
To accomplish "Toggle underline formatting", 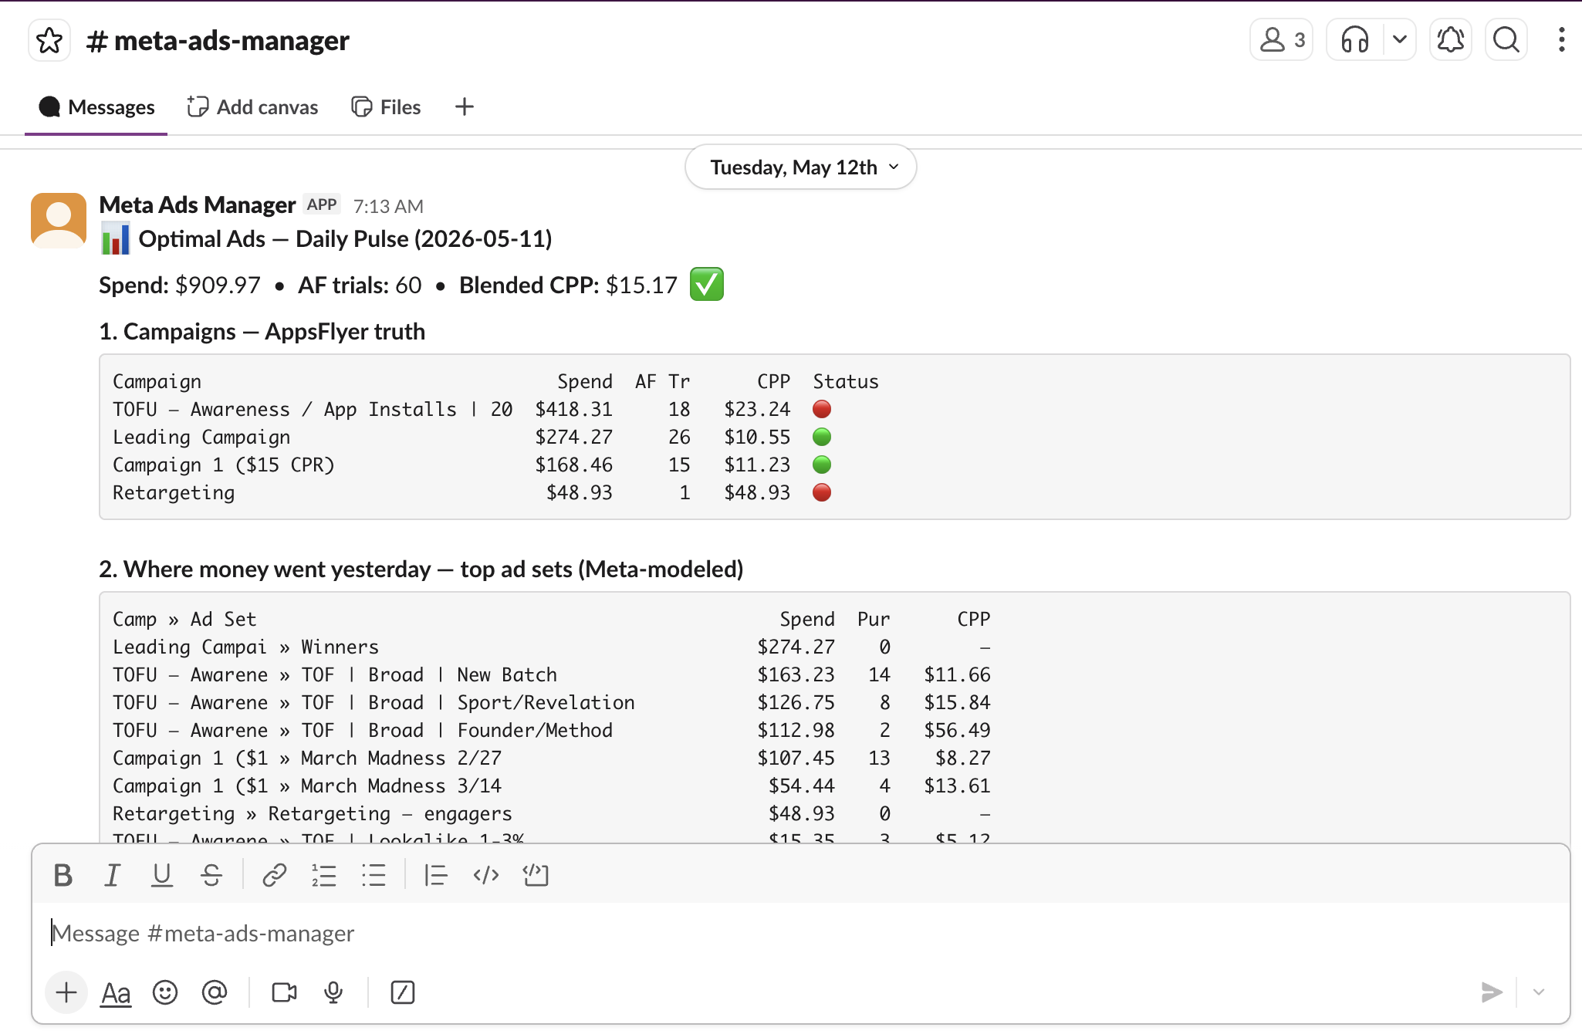I will 162,875.
